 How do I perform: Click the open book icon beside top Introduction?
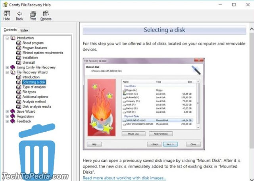tap(13, 38)
